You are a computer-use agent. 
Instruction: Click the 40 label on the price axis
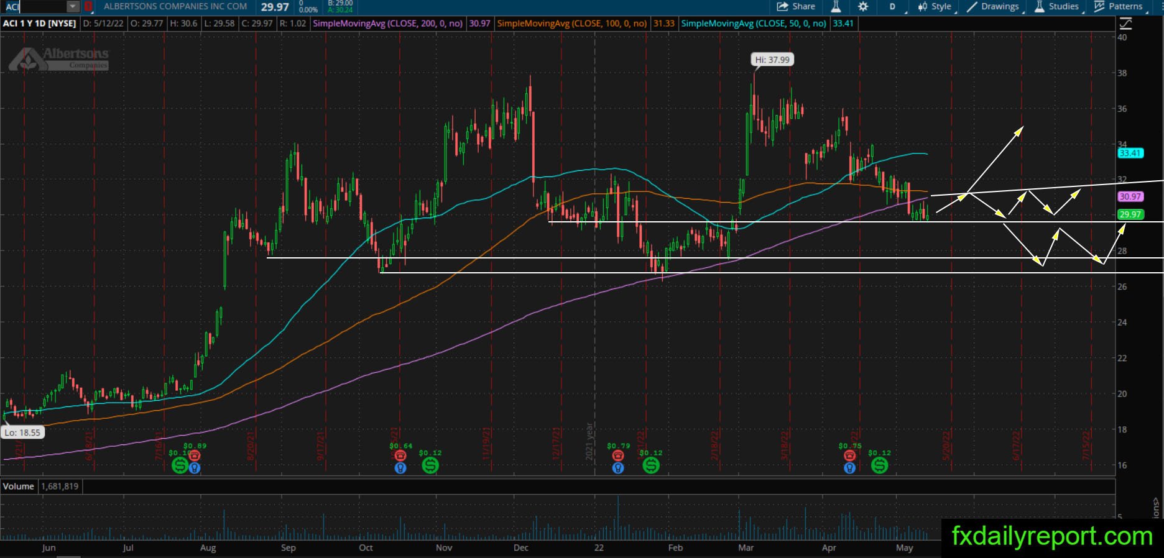tap(1122, 37)
